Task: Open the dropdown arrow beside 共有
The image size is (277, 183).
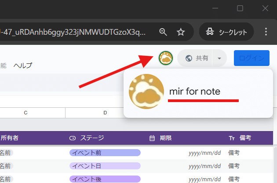Action: 219,58
